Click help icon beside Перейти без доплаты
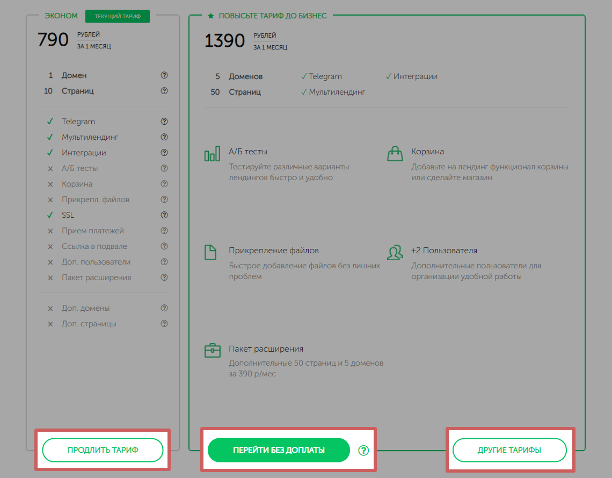The width and height of the screenshot is (612, 478). click(364, 451)
